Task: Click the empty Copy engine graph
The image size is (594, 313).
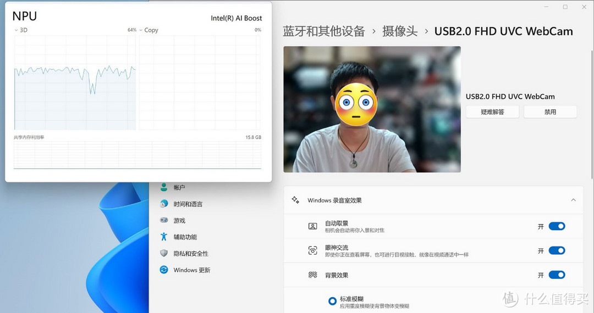Action: (200, 83)
